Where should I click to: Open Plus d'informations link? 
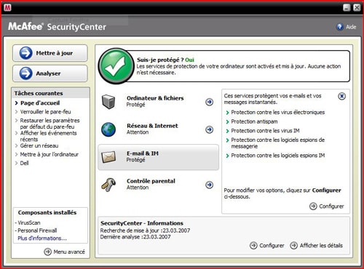[x=42, y=238]
